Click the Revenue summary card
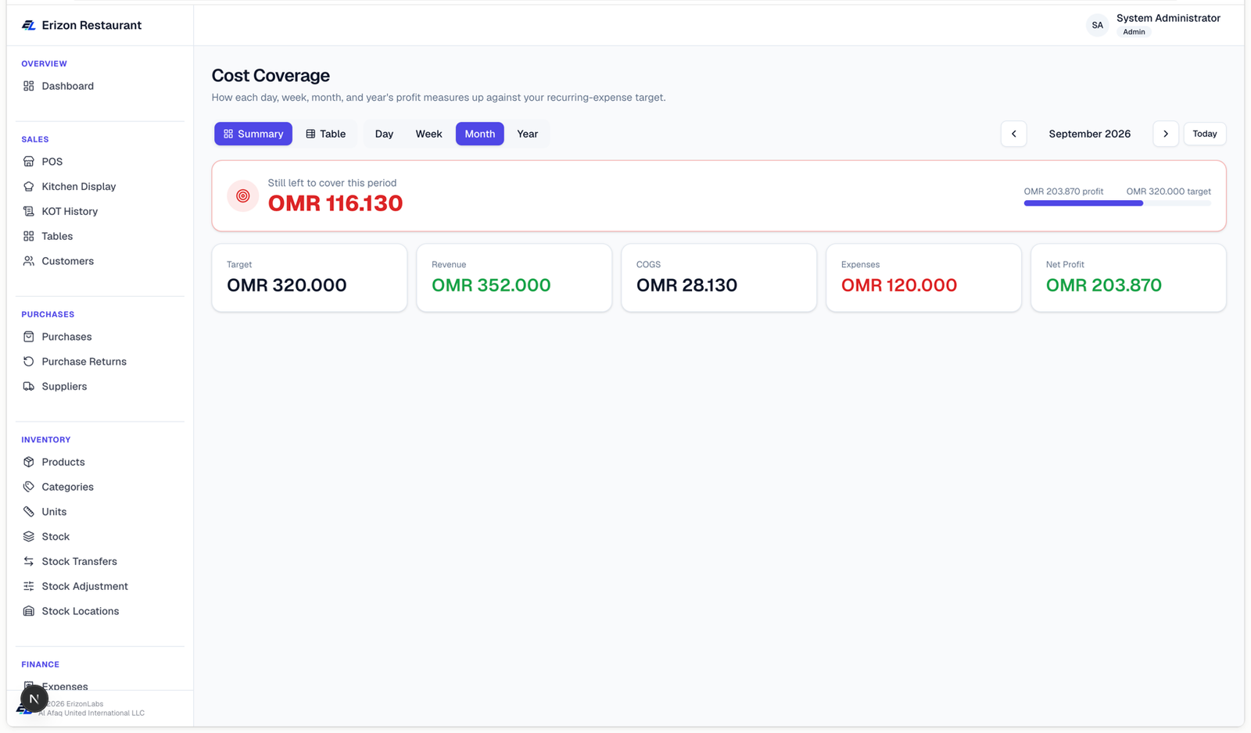Screen dimensions: 1251x733 pos(514,277)
